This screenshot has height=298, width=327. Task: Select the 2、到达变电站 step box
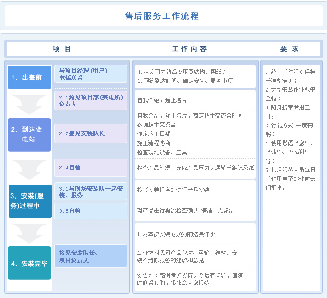29,134
